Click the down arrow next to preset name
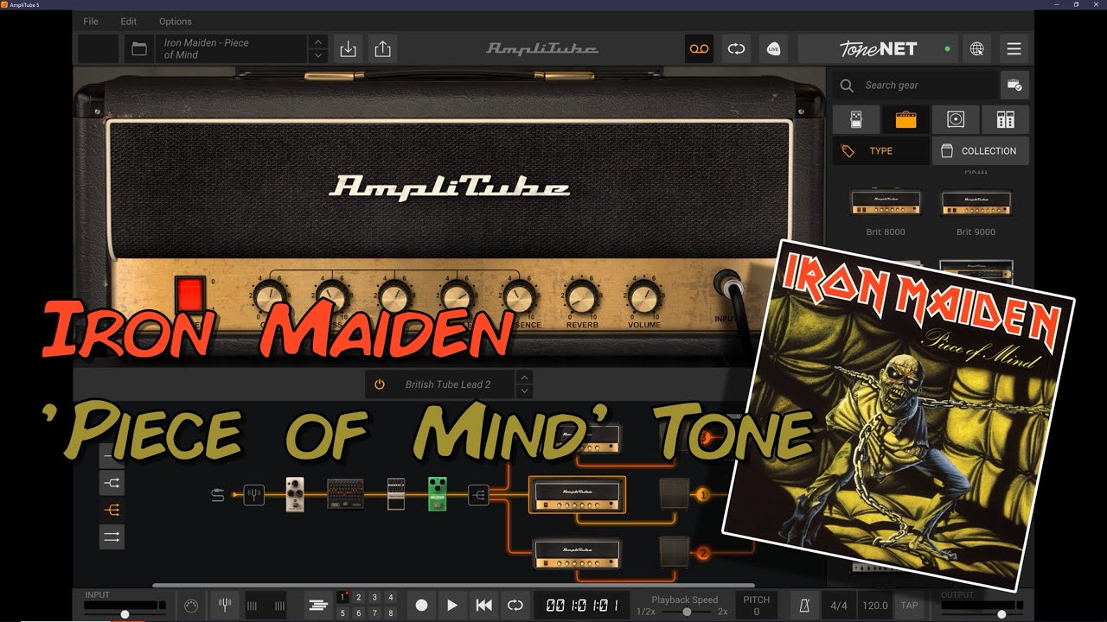1107x622 pixels. coord(318,55)
